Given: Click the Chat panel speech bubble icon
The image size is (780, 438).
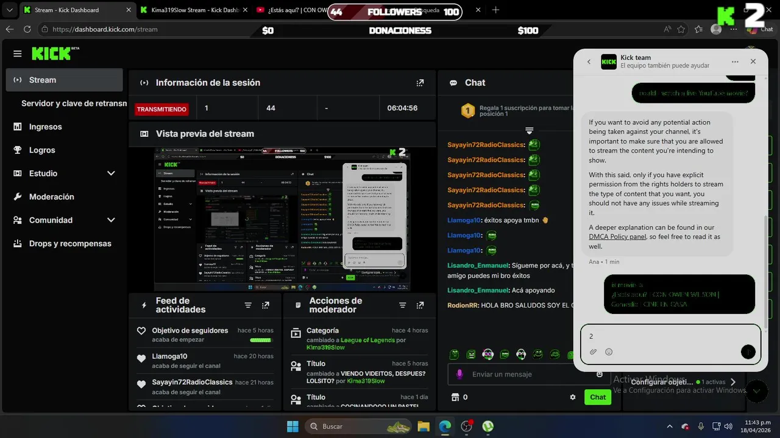Looking at the screenshot, I should coord(453,83).
